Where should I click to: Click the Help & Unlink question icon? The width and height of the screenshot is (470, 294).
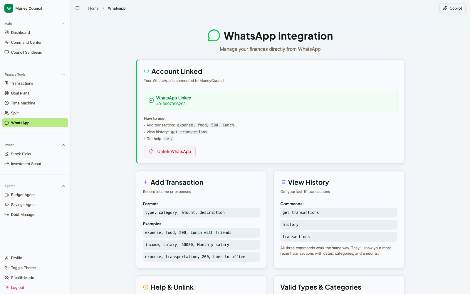146,287
